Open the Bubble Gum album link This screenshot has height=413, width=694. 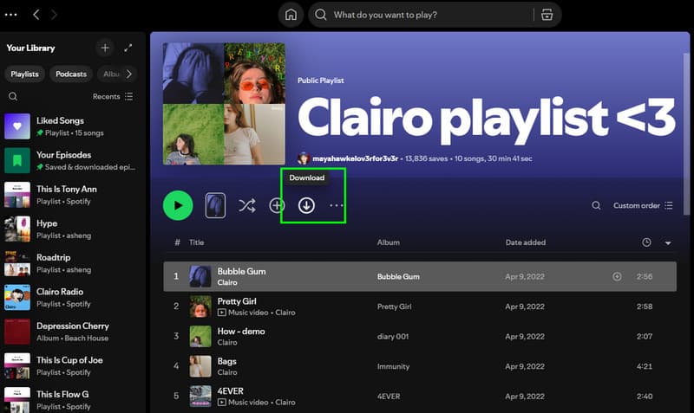point(398,276)
